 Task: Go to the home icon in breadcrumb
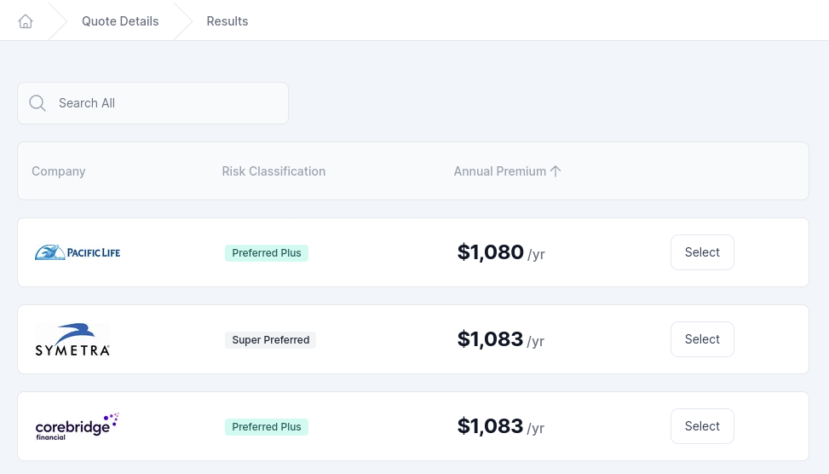(x=26, y=21)
